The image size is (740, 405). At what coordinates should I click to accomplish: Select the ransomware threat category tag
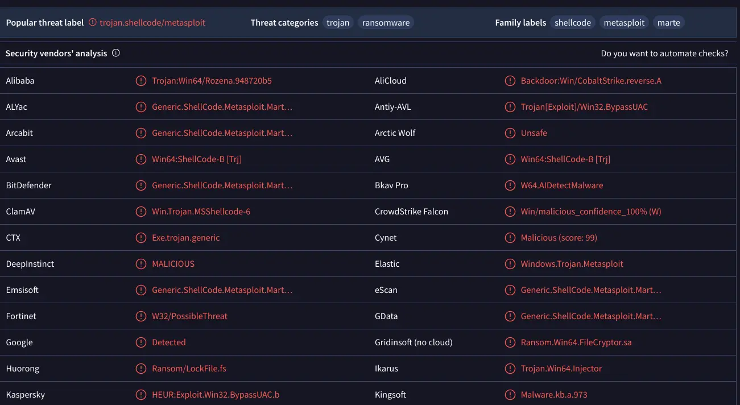pos(386,23)
